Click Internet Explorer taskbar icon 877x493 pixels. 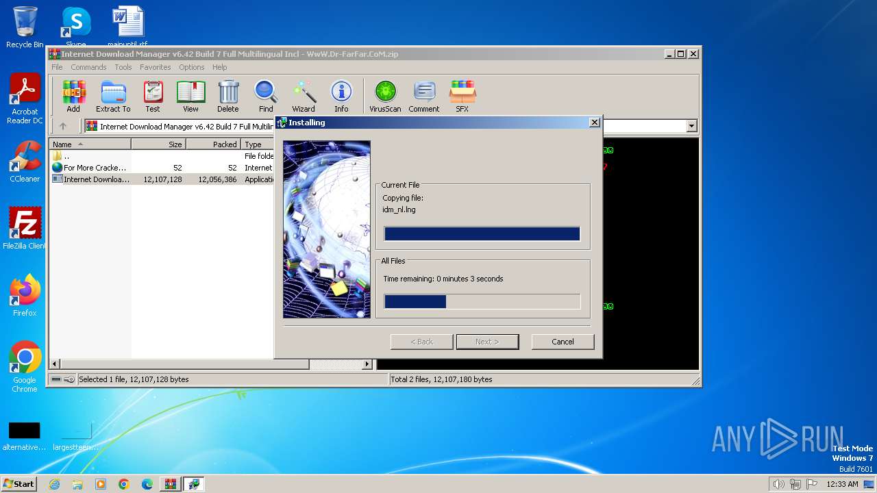(54, 484)
